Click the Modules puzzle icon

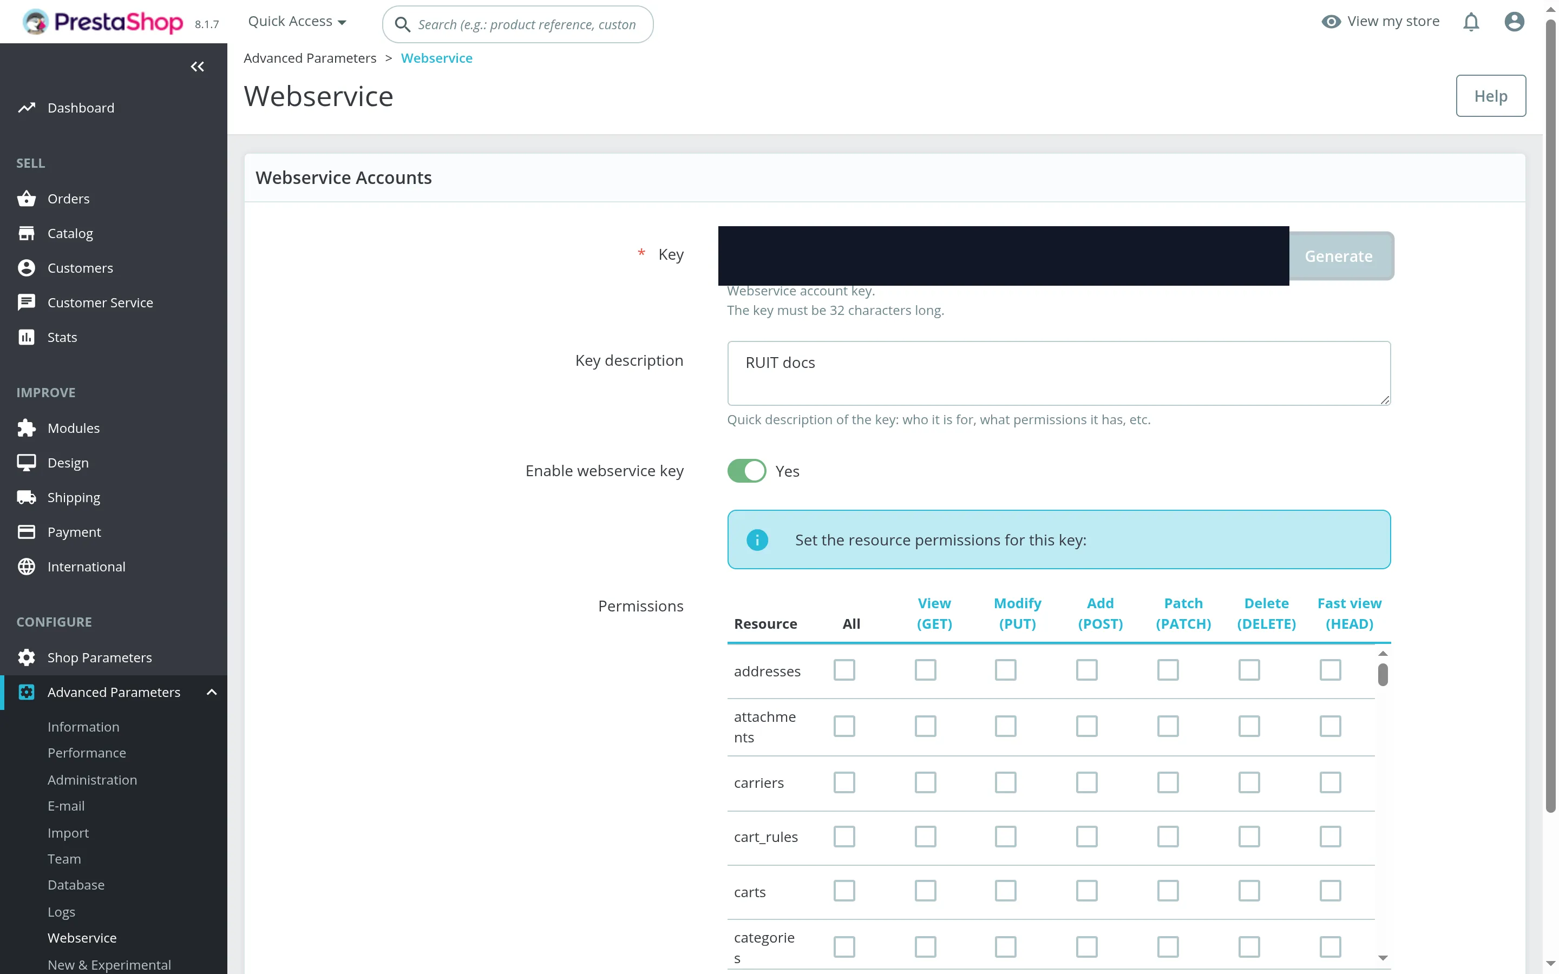(x=27, y=427)
